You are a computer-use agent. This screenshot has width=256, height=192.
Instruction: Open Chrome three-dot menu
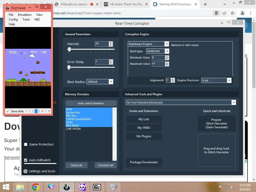250,13
